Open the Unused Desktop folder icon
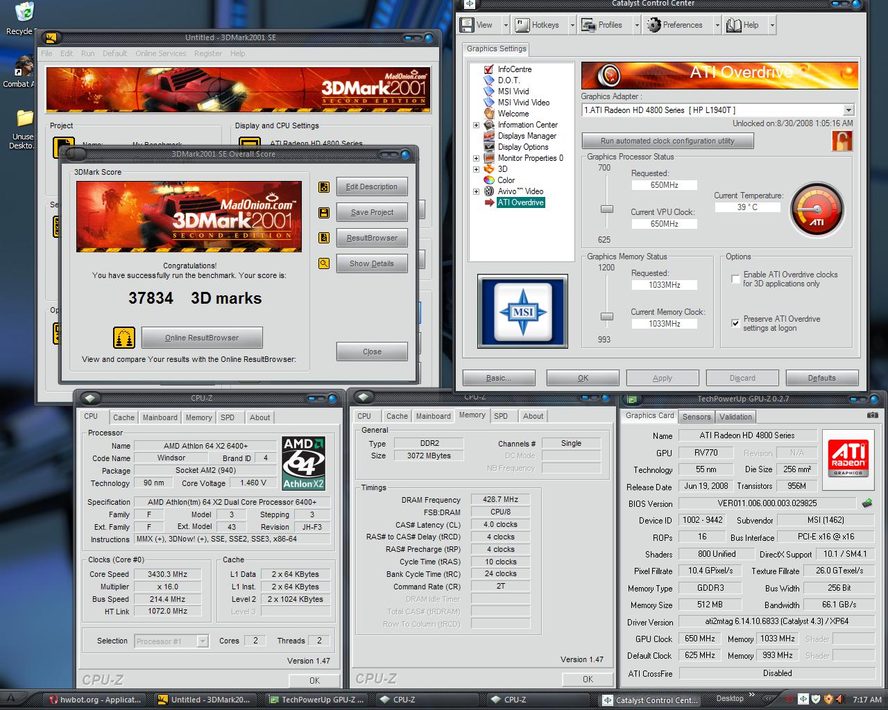The width and height of the screenshot is (888, 710). coord(24,118)
